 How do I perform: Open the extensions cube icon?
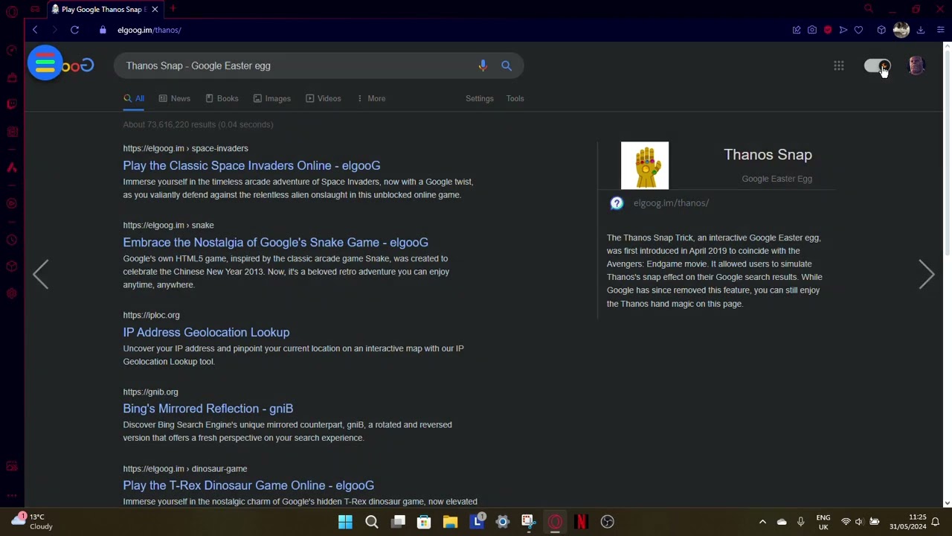[881, 30]
